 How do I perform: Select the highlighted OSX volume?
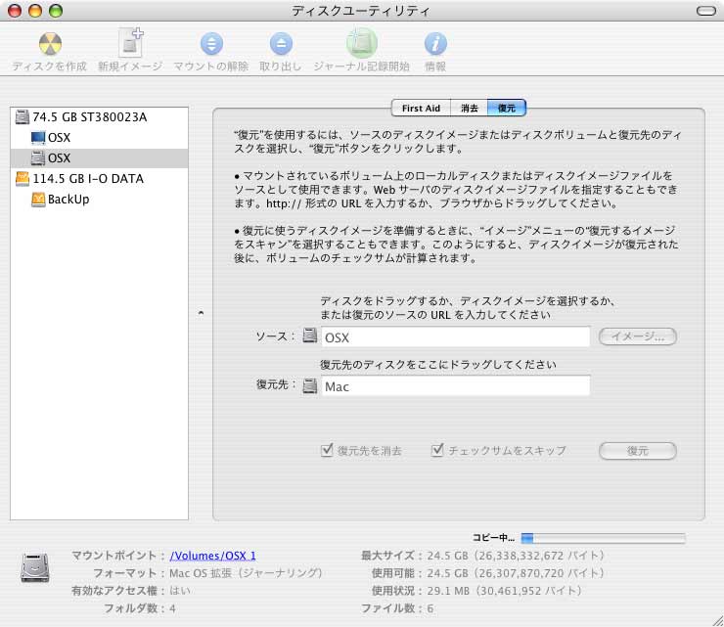click(x=59, y=158)
